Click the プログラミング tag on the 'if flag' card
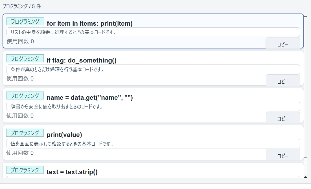This screenshot has height=189, width=311. [25, 58]
